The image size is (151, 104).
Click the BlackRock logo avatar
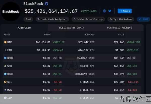tap(10, 12)
